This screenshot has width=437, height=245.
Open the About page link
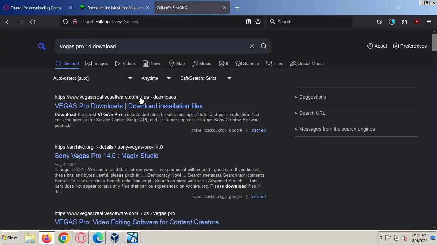(377, 46)
